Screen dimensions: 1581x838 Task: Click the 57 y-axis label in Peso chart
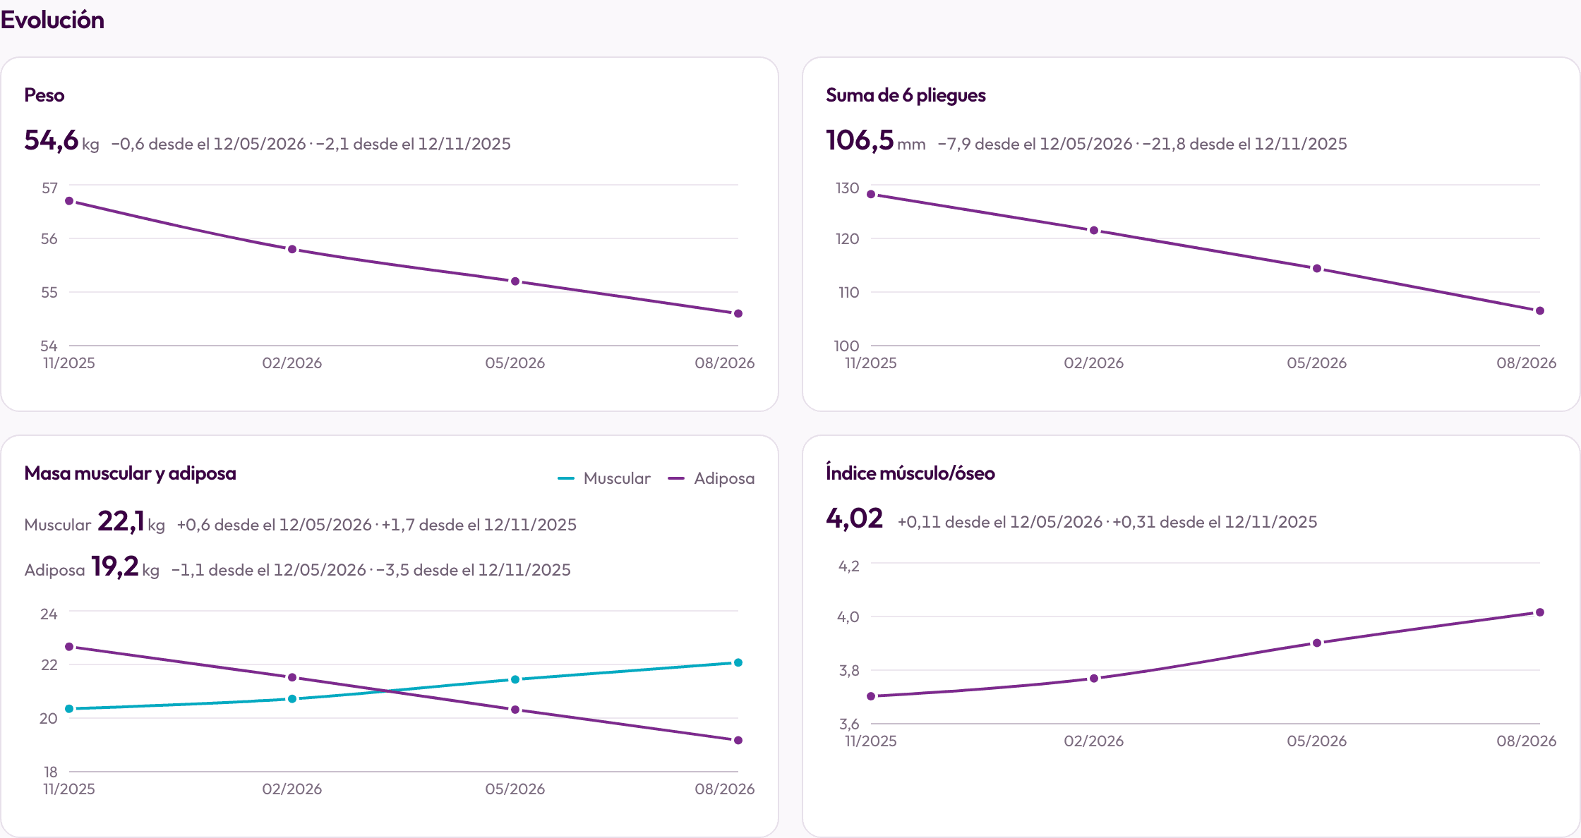pos(49,188)
